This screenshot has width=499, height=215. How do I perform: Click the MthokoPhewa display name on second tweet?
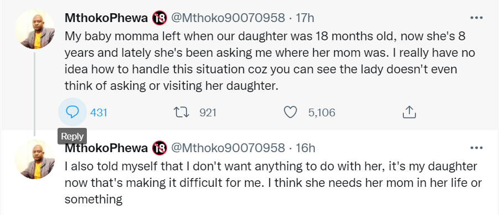coord(106,148)
